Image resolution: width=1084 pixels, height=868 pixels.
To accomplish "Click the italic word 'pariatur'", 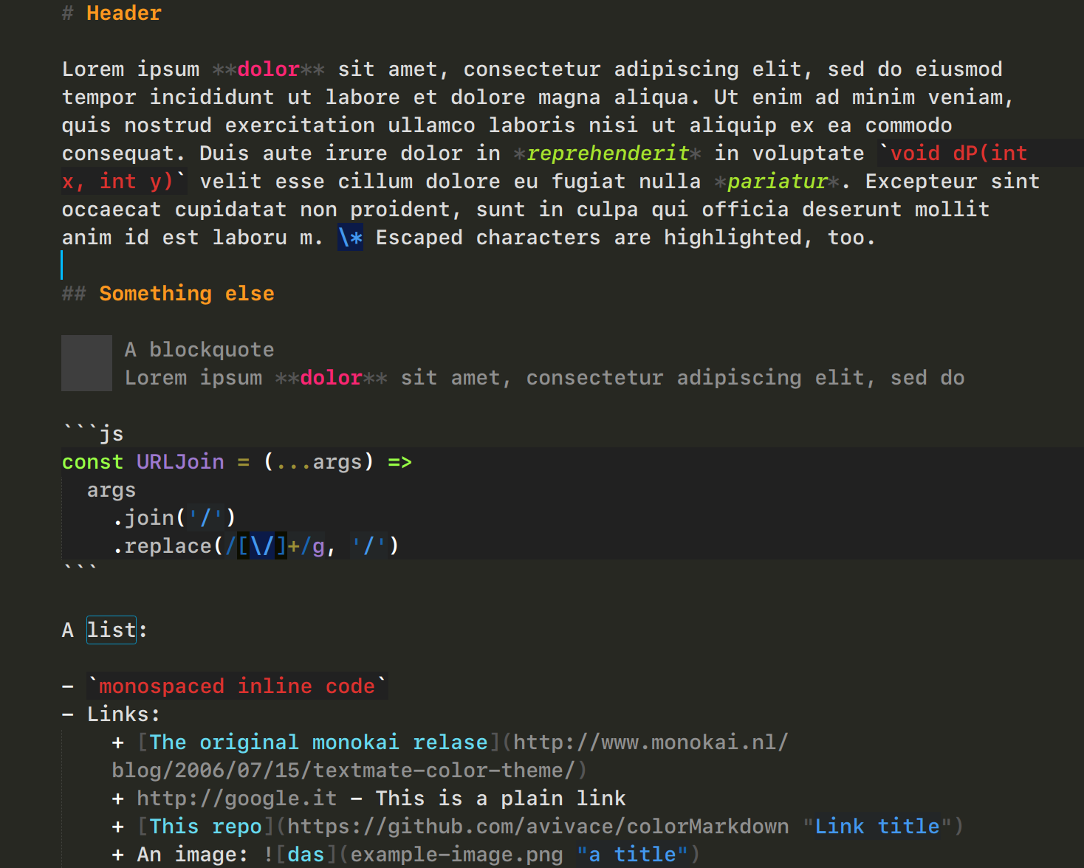I will pyautogui.click(x=777, y=182).
